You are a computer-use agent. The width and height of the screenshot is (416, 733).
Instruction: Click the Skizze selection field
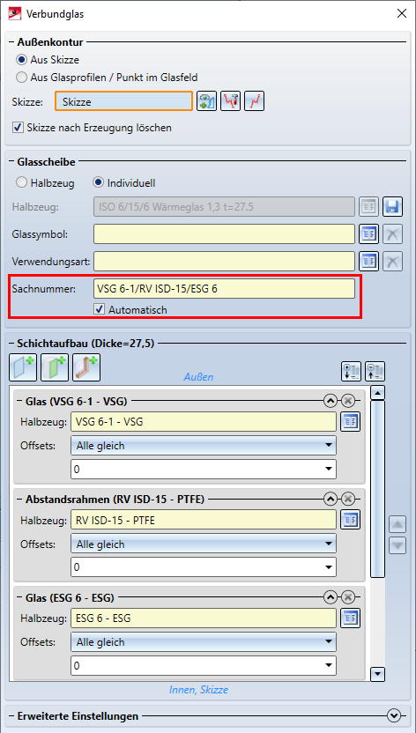tap(124, 100)
